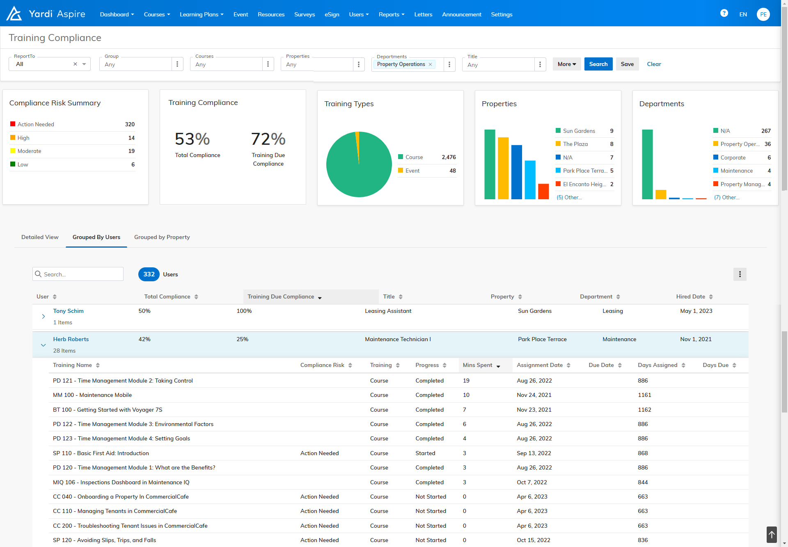Click the scroll-to-top arrow button
This screenshot has height=547, width=788.
(772, 535)
